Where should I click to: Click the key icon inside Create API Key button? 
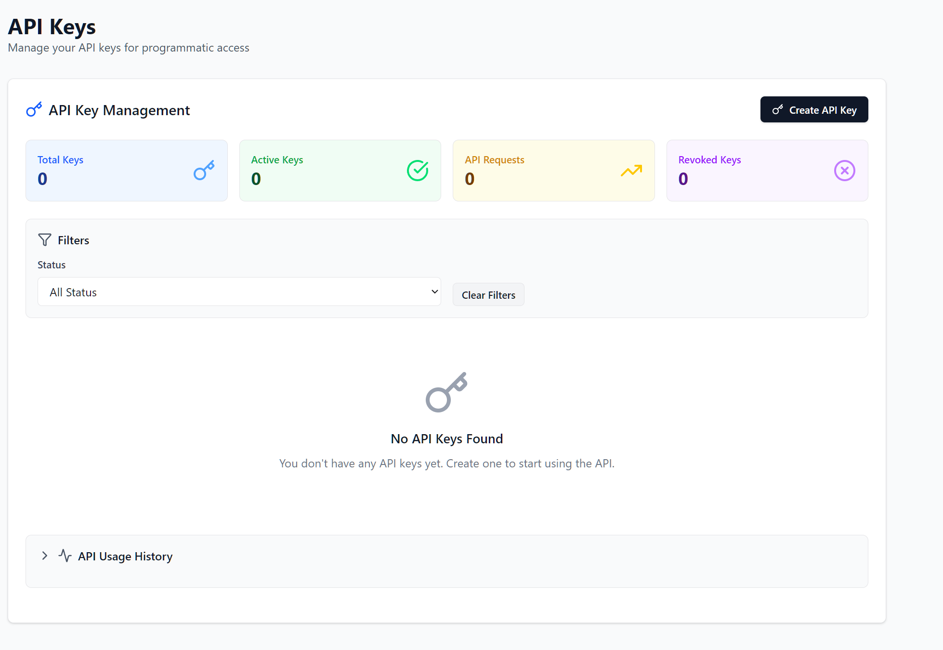(777, 109)
